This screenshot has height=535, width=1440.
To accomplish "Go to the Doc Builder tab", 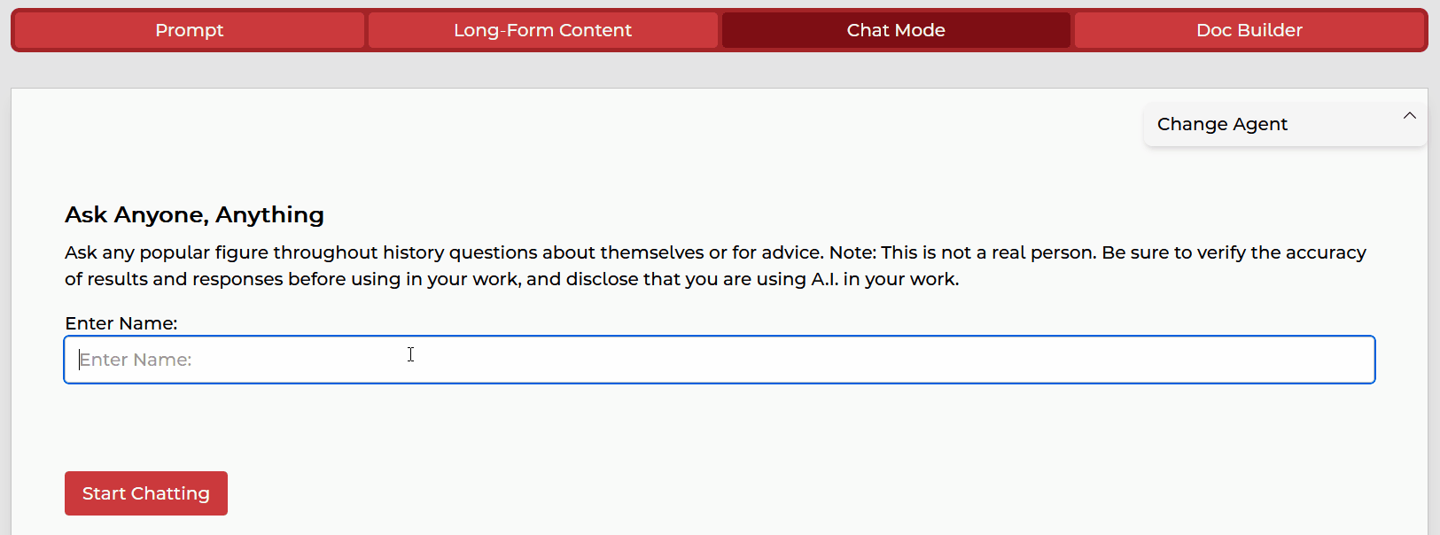I will (1249, 30).
